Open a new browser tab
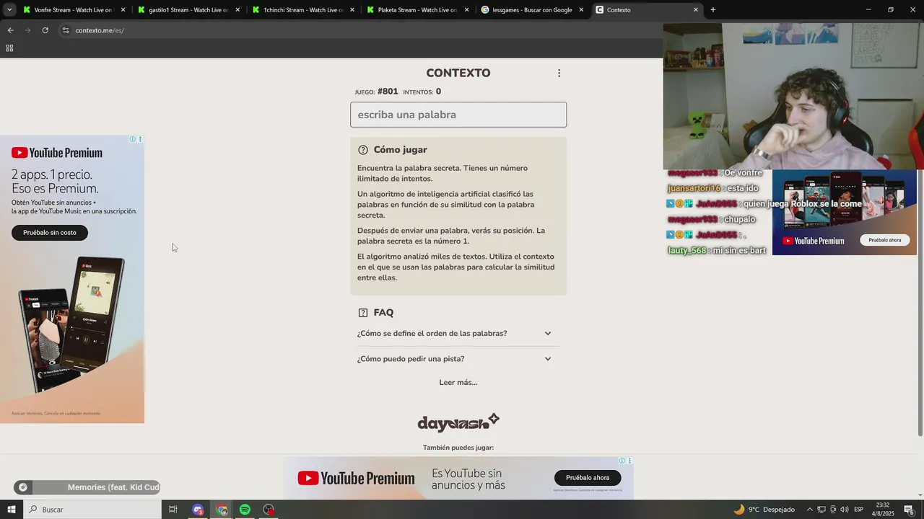This screenshot has width=924, height=519. click(713, 10)
